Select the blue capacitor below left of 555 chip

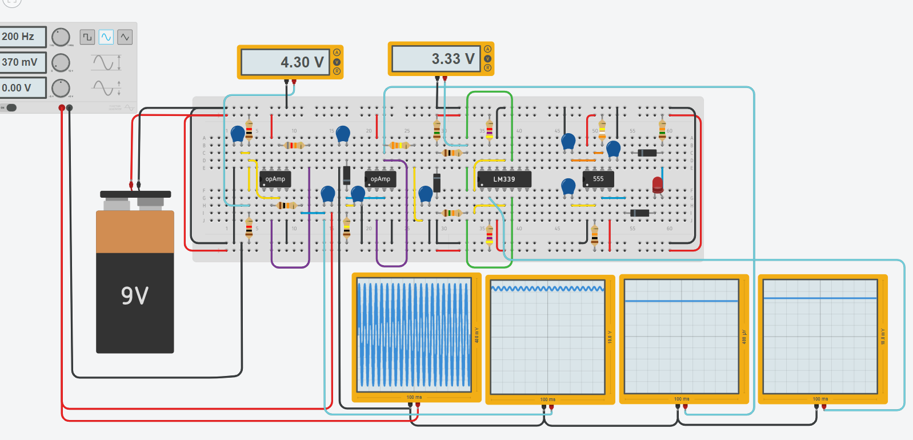(x=568, y=187)
